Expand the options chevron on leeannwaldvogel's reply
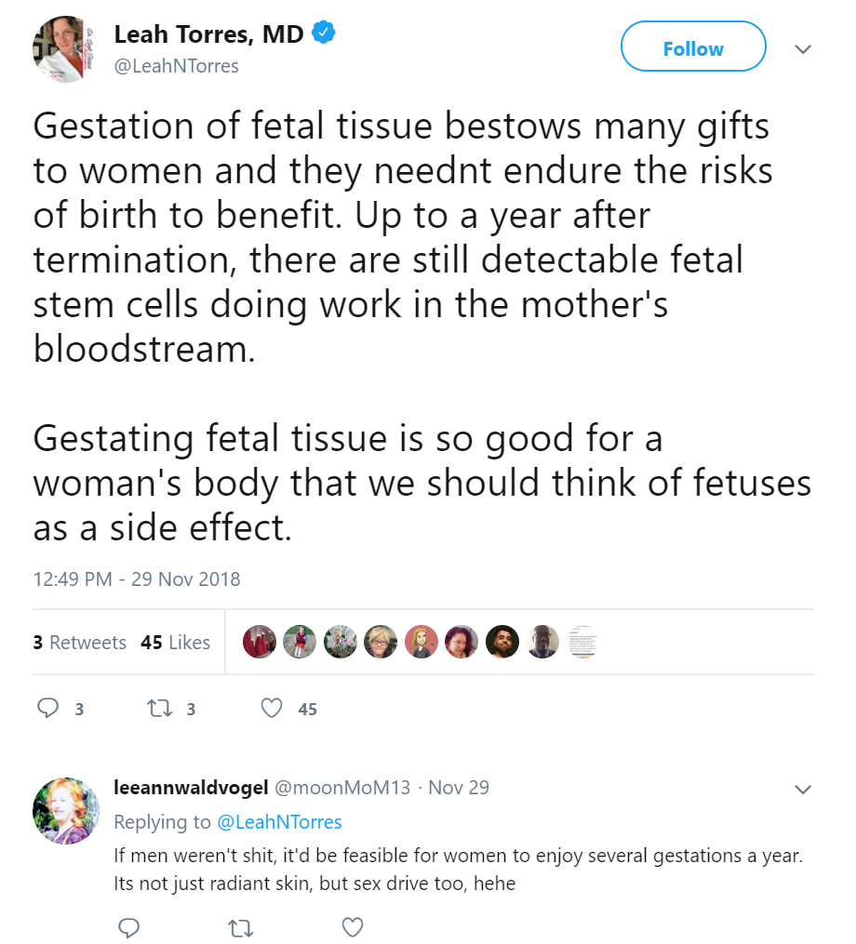The height and width of the screenshot is (944, 856). point(802,790)
